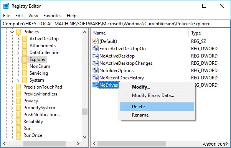Image resolution: width=231 pixels, height=148 pixels.
Task: Click the Reliability folder icon
Action: (19, 122)
